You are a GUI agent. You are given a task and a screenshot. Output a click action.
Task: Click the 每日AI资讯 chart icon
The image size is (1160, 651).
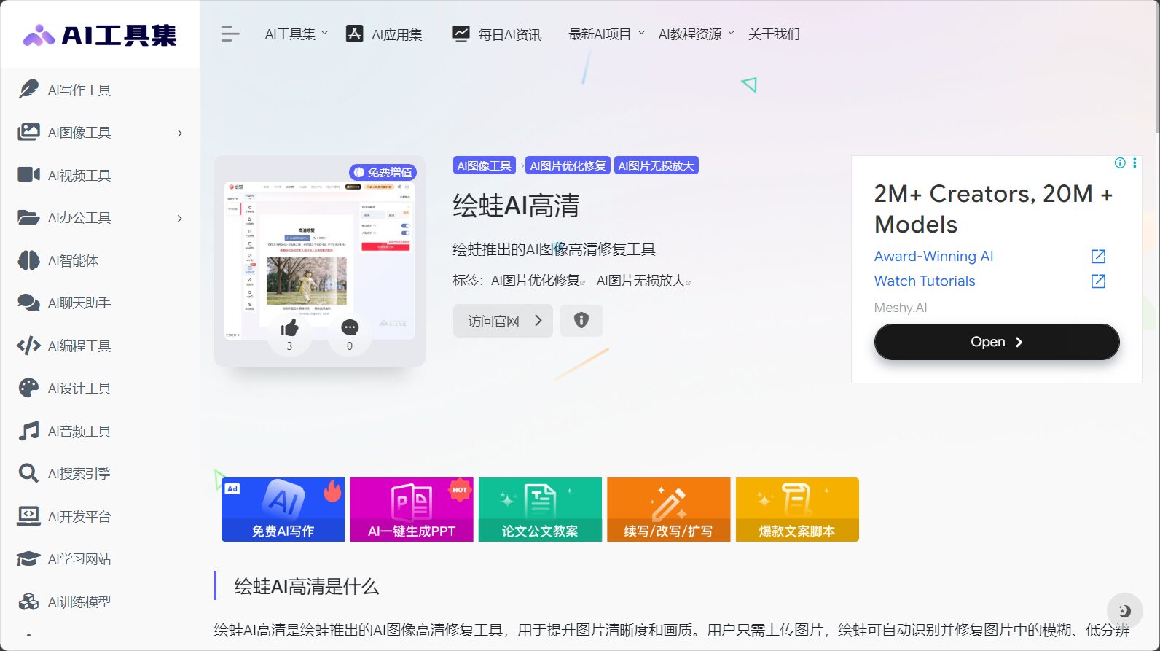461,34
